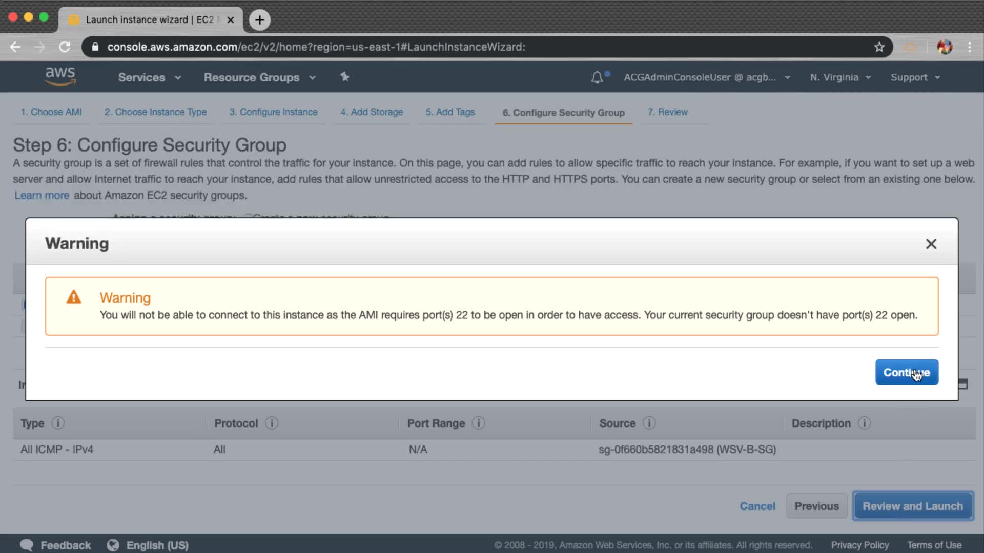Click the Protocol info icon
The image size is (984, 553).
click(272, 423)
